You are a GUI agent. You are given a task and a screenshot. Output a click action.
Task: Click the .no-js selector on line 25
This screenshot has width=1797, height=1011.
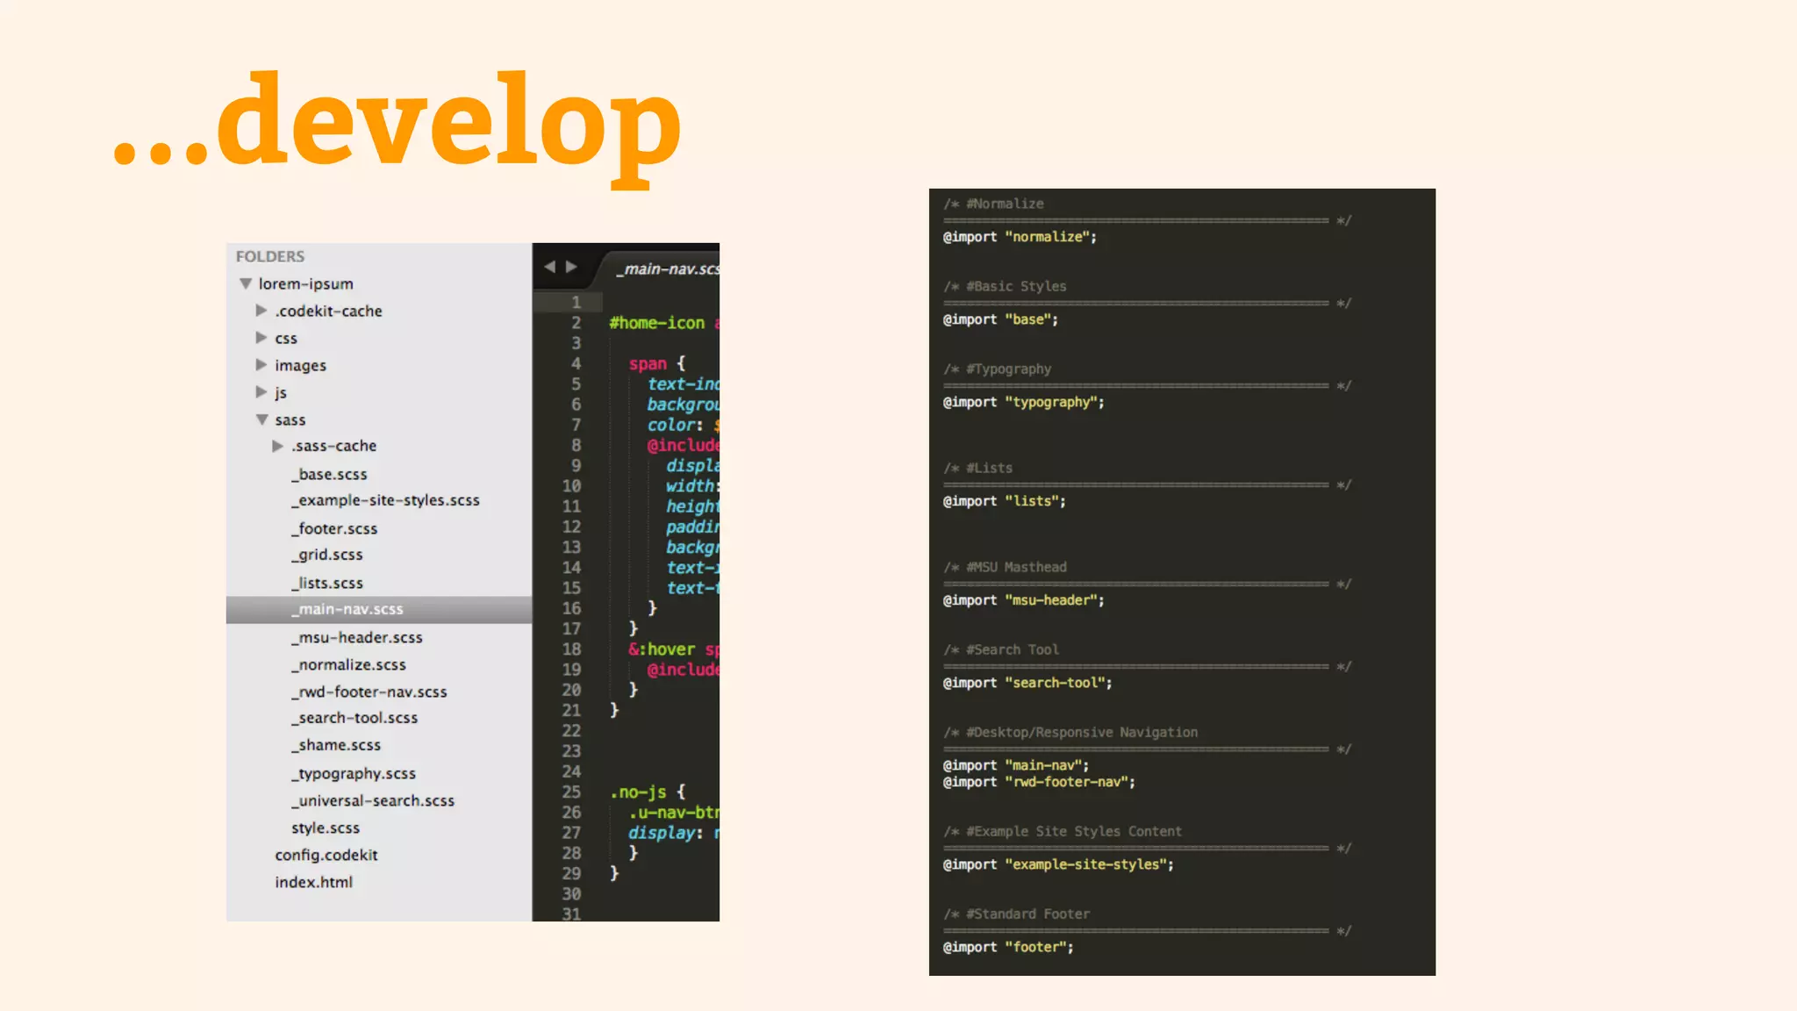[638, 792]
